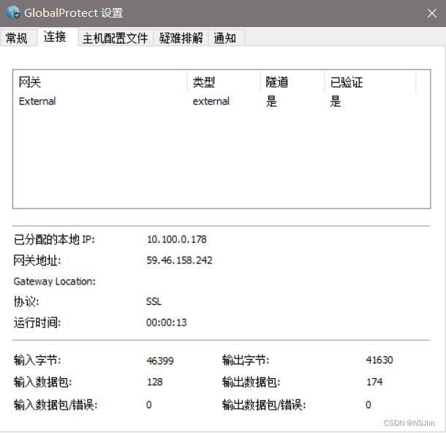
Task: Click the 协议 label
Action: click(26, 301)
